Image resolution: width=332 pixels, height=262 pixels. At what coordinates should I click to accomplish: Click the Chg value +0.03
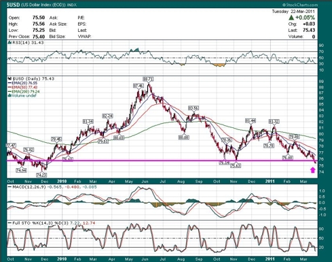[309, 24]
